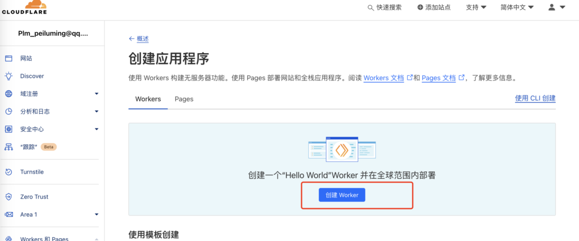
Task: Click the Zero Trust shield icon
Action: [9, 197]
